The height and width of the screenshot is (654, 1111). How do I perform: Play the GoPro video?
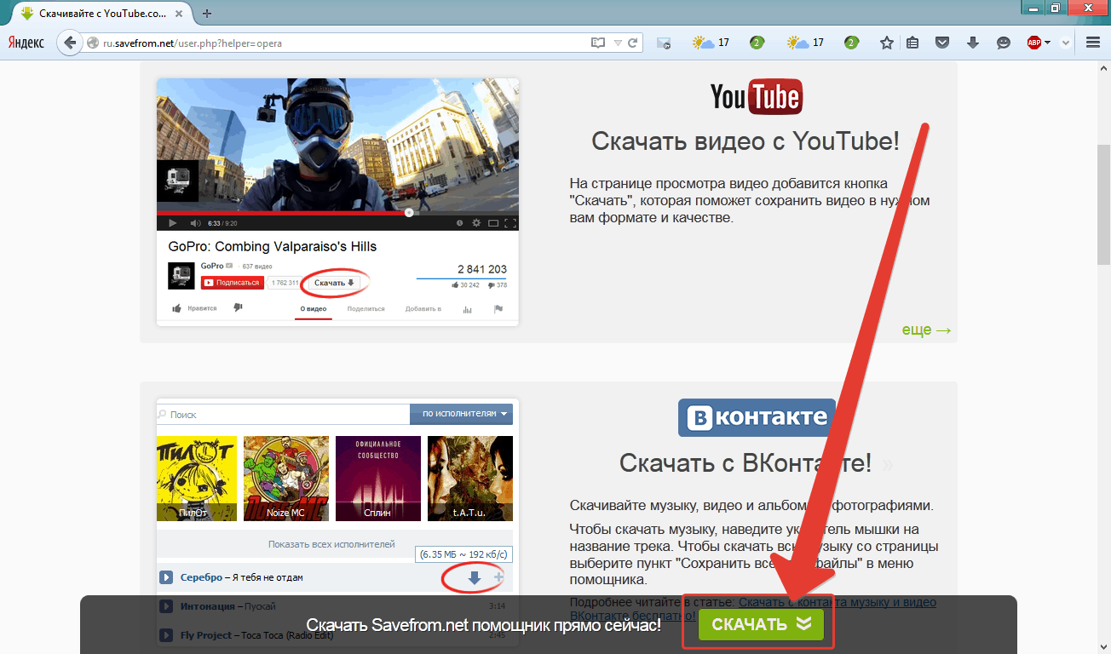click(x=172, y=223)
